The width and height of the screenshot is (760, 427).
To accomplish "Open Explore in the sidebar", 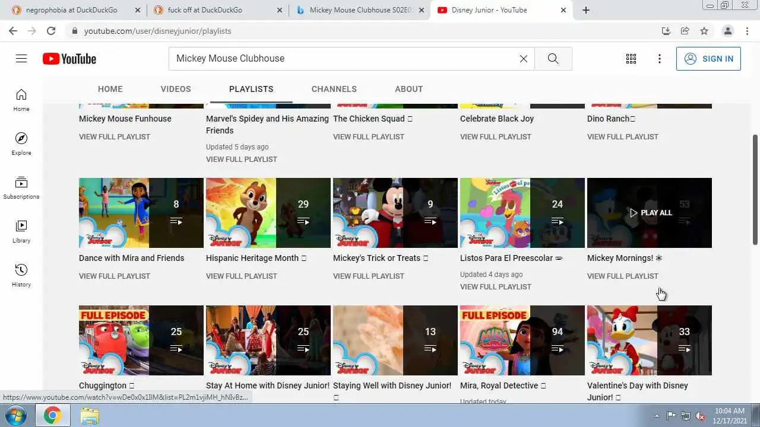I will 21,144.
